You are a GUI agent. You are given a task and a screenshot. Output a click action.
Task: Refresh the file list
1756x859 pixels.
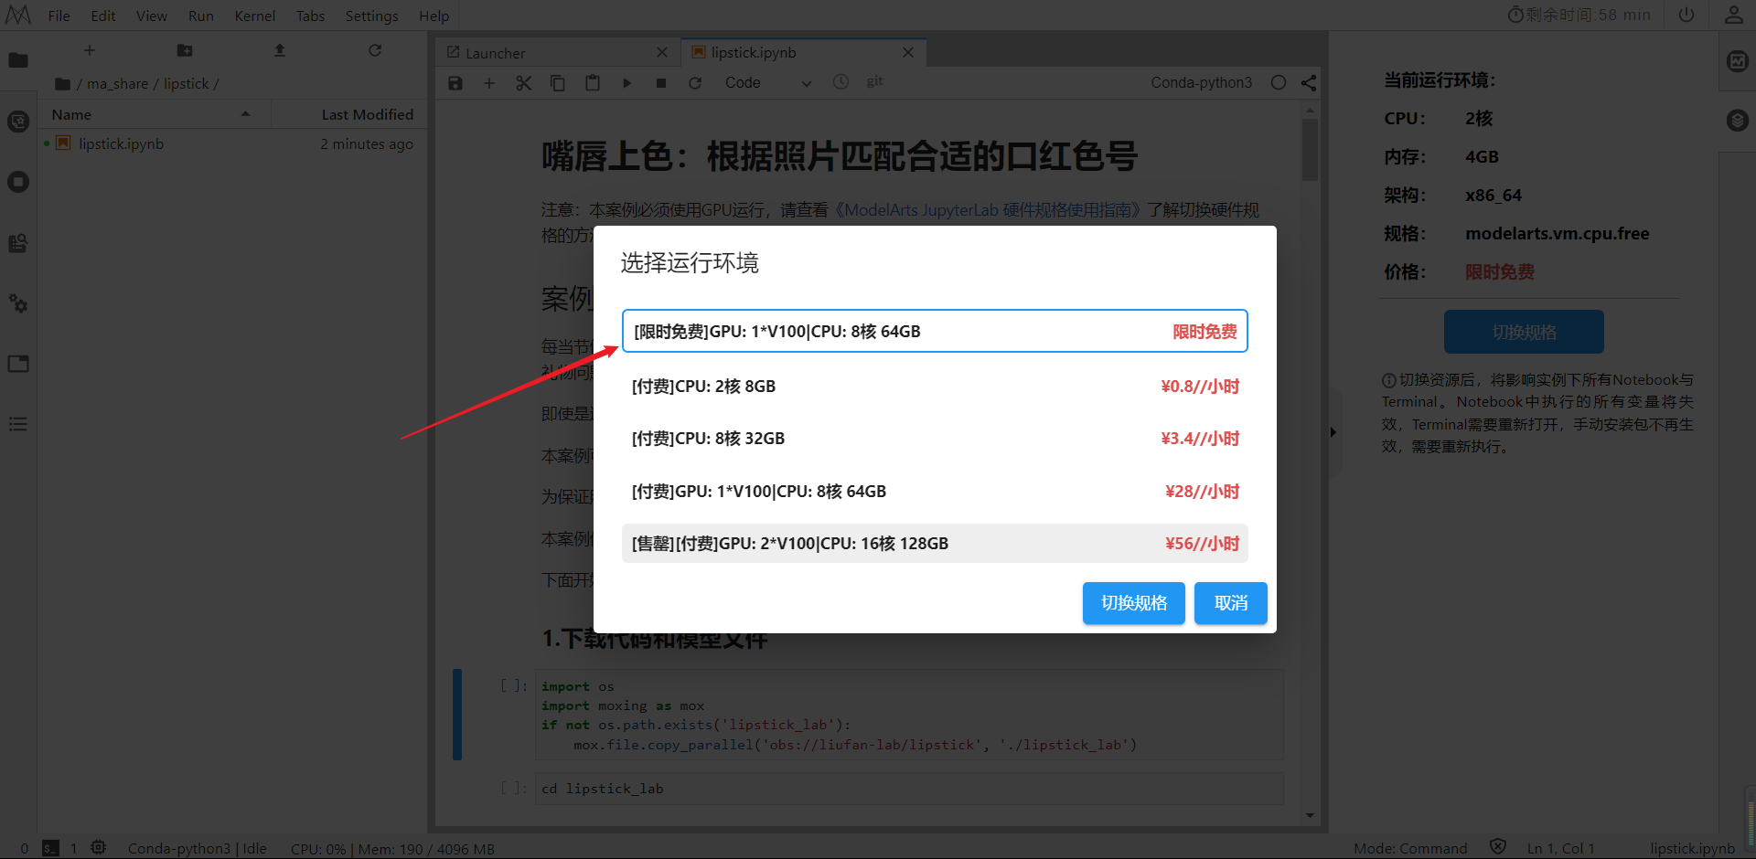375,50
